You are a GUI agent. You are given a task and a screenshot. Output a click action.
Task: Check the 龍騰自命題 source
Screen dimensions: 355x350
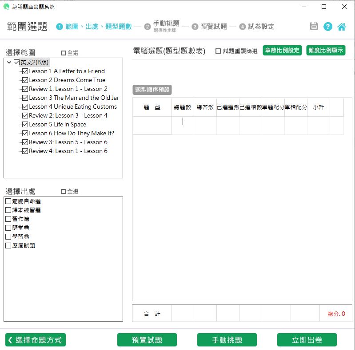tap(8, 201)
